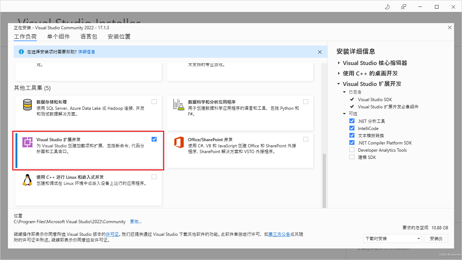
Task: Enable the Developer Analytics Tools checkbox
Action: [x=352, y=150]
